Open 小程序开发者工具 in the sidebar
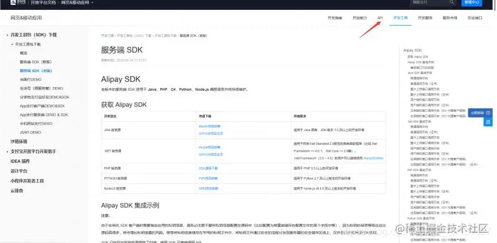497x243 pixels. (27, 181)
